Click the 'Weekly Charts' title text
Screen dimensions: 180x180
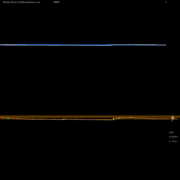pyautogui.click(x=10, y=2)
